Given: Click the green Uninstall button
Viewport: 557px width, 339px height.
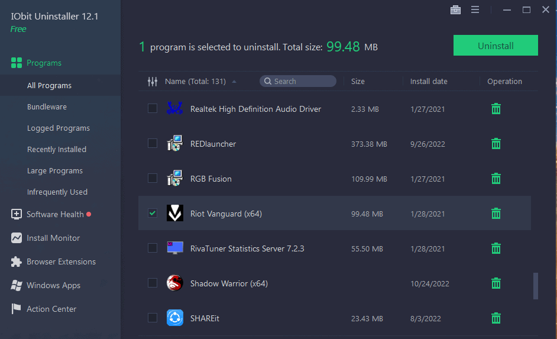Looking at the screenshot, I should coord(496,45).
